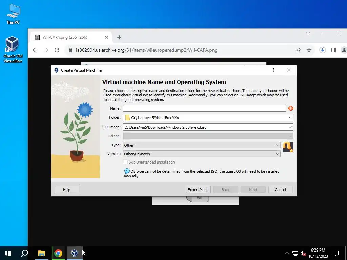
Task: Close the Wii-CAPA.png tab
Action: click(x=106, y=37)
